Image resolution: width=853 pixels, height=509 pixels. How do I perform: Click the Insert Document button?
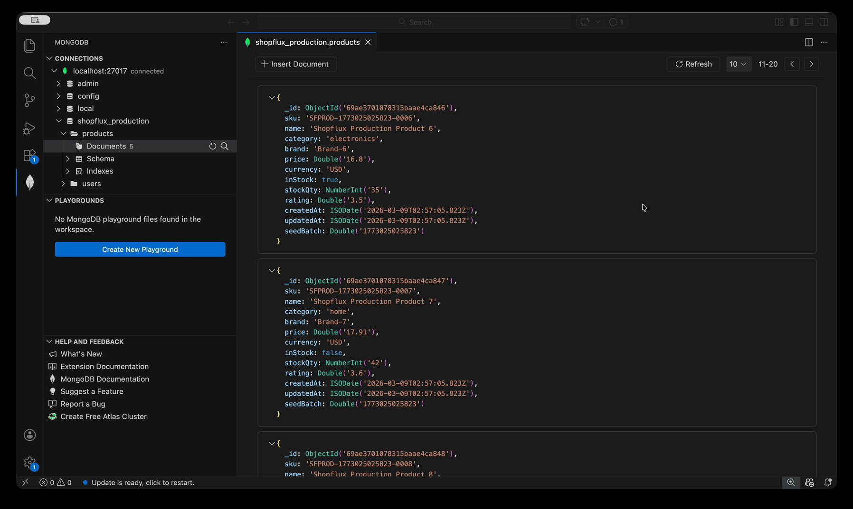tap(295, 64)
